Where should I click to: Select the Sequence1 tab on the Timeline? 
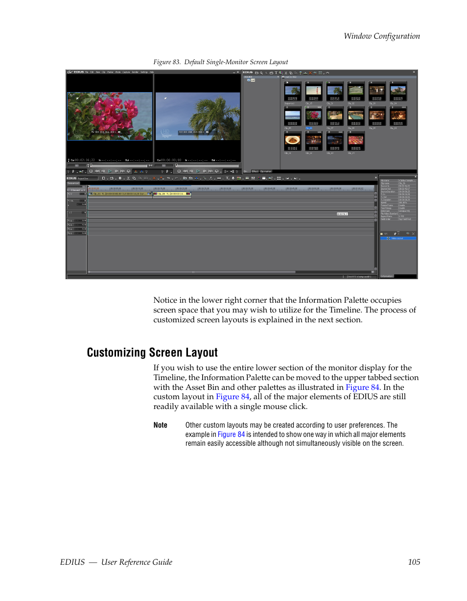click(73, 183)
